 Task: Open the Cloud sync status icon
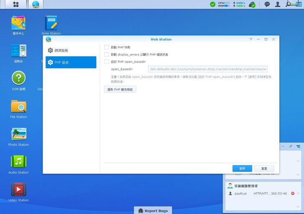click(x=252, y=5)
